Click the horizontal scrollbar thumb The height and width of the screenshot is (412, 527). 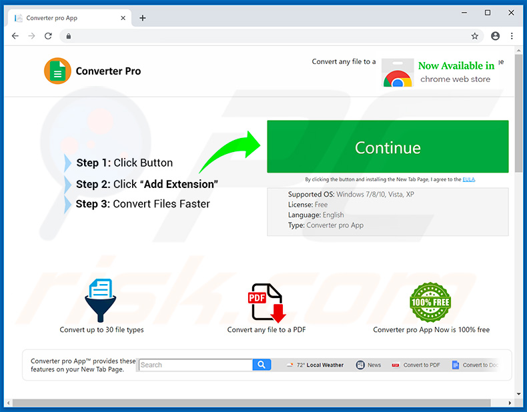pos(251,403)
